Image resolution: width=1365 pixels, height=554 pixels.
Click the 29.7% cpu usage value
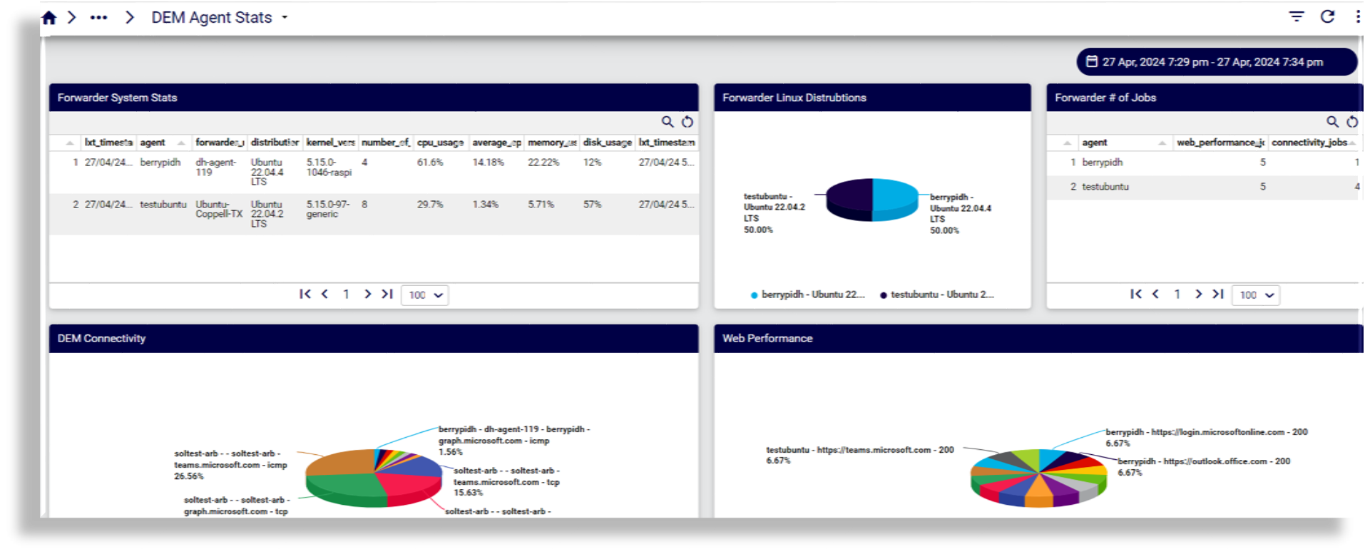tap(430, 205)
